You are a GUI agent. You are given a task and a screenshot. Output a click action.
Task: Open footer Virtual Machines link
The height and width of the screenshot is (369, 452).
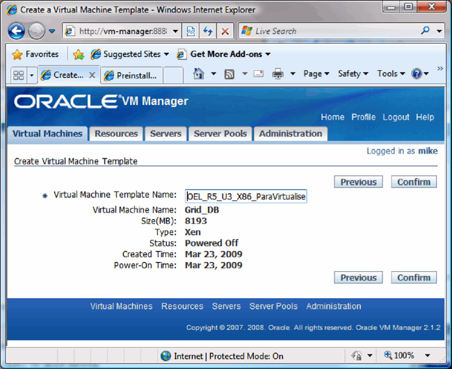pyautogui.click(x=121, y=306)
